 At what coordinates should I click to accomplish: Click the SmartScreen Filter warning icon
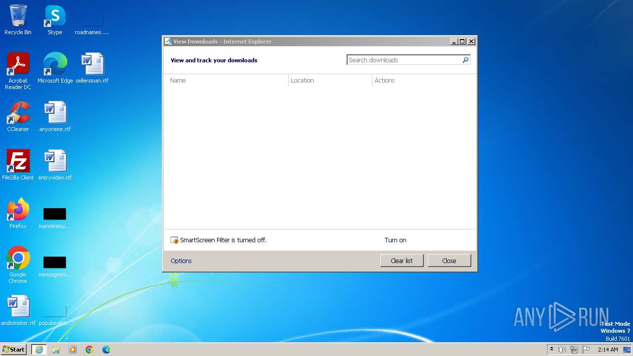click(174, 240)
